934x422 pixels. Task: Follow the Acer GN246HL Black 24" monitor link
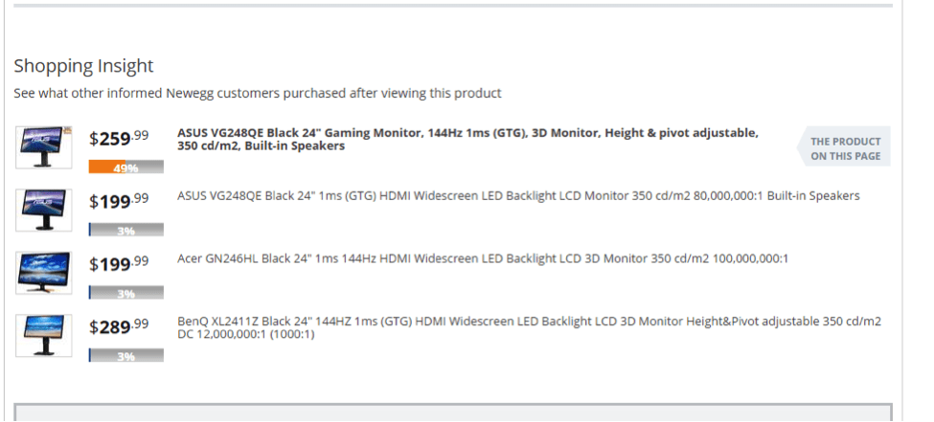[483, 259]
